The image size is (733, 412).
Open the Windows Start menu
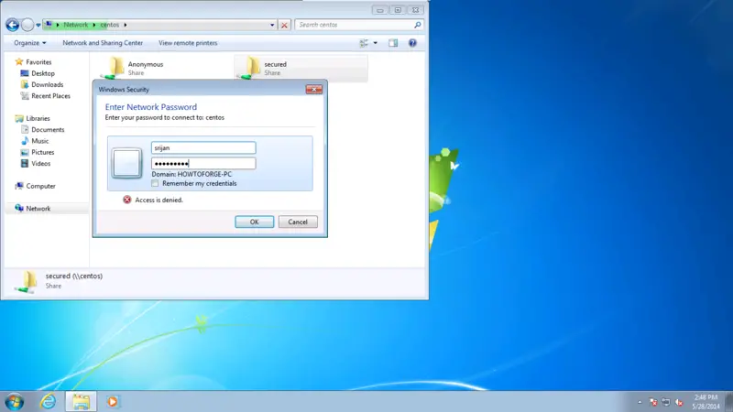pos(14,402)
